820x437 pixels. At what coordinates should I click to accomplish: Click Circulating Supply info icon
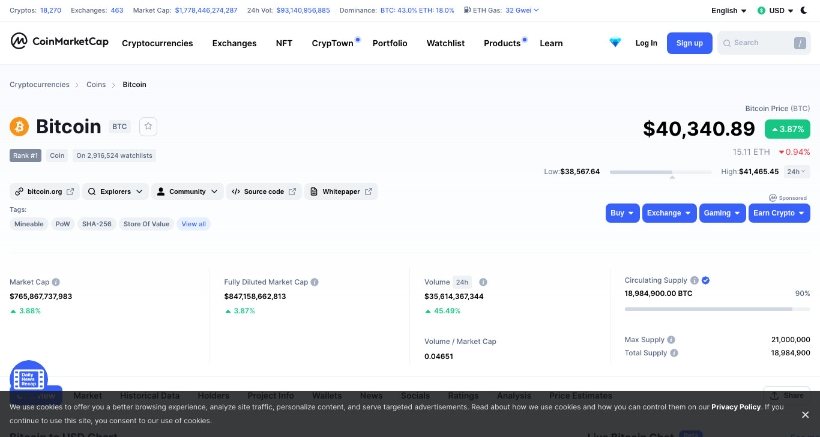pos(695,280)
